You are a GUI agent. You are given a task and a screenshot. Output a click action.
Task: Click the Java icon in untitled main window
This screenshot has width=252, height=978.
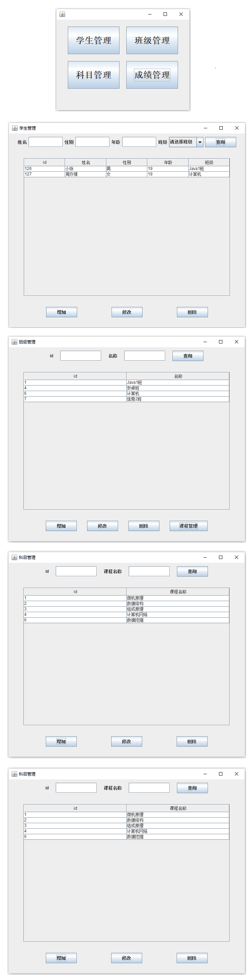point(62,14)
